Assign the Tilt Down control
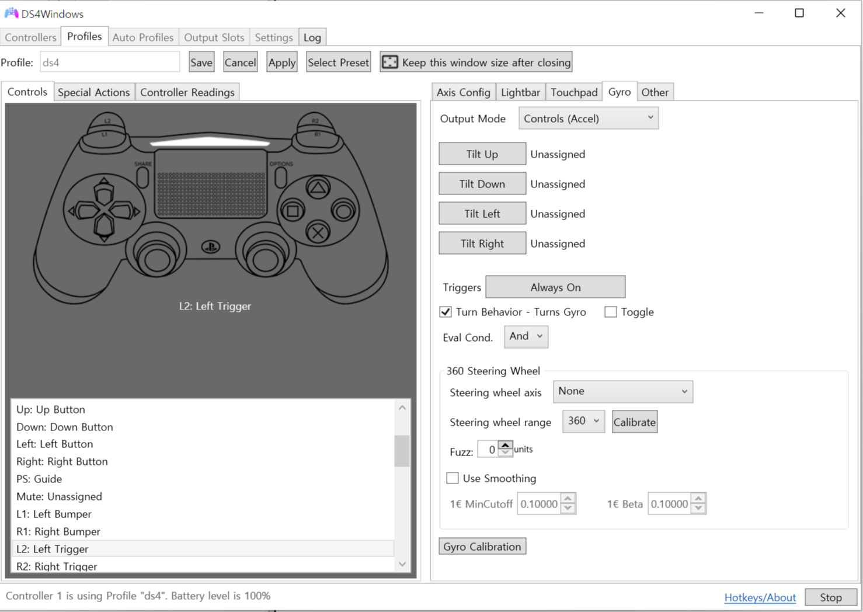The height and width of the screenshot is (612, 863). click(482, 184)
